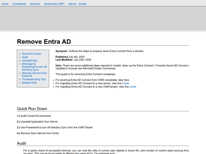Viewport: 206px width, 154px height.
Task: Open the new server migration Guide link
Action: click(126, 83)
